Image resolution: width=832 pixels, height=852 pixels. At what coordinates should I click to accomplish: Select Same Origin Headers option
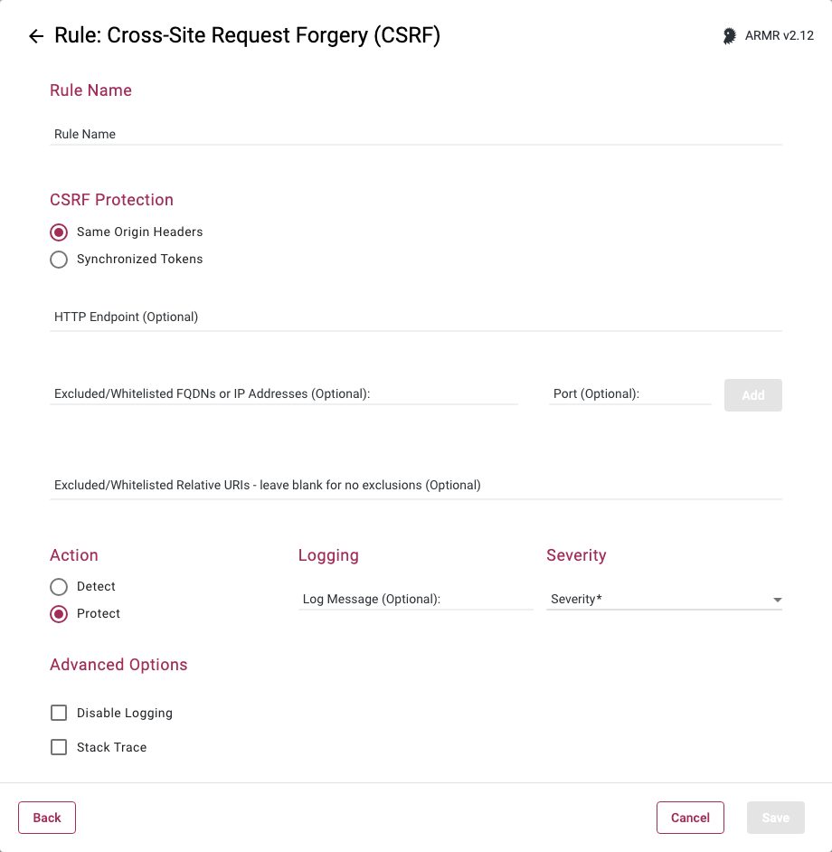(59, 232)
